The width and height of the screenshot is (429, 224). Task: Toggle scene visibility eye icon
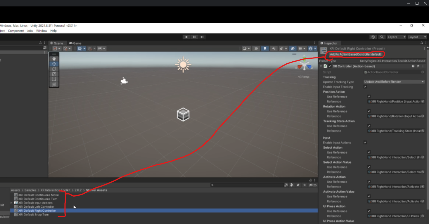[292, 48]
